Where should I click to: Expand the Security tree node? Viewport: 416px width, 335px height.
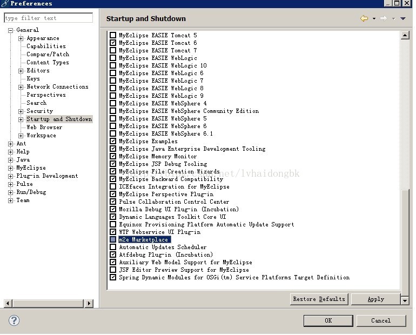tap(21, 111)
